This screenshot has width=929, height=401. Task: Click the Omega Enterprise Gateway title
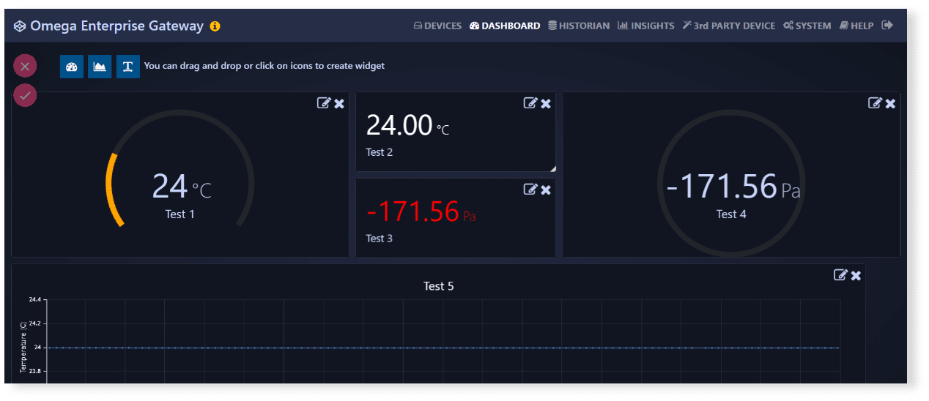pyautogui.click(x=117, y=26)
